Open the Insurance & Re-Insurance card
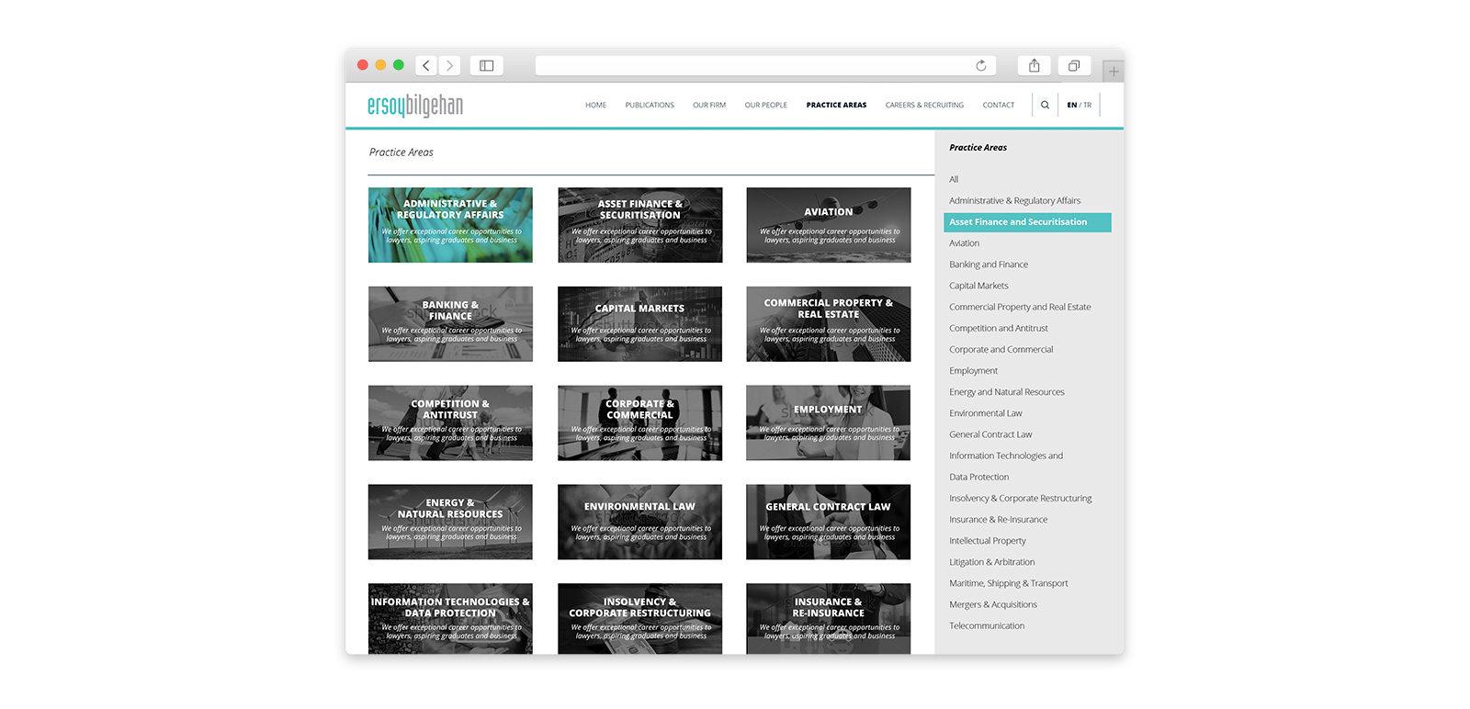1470x709 pixels. click(x=829, y=619)
